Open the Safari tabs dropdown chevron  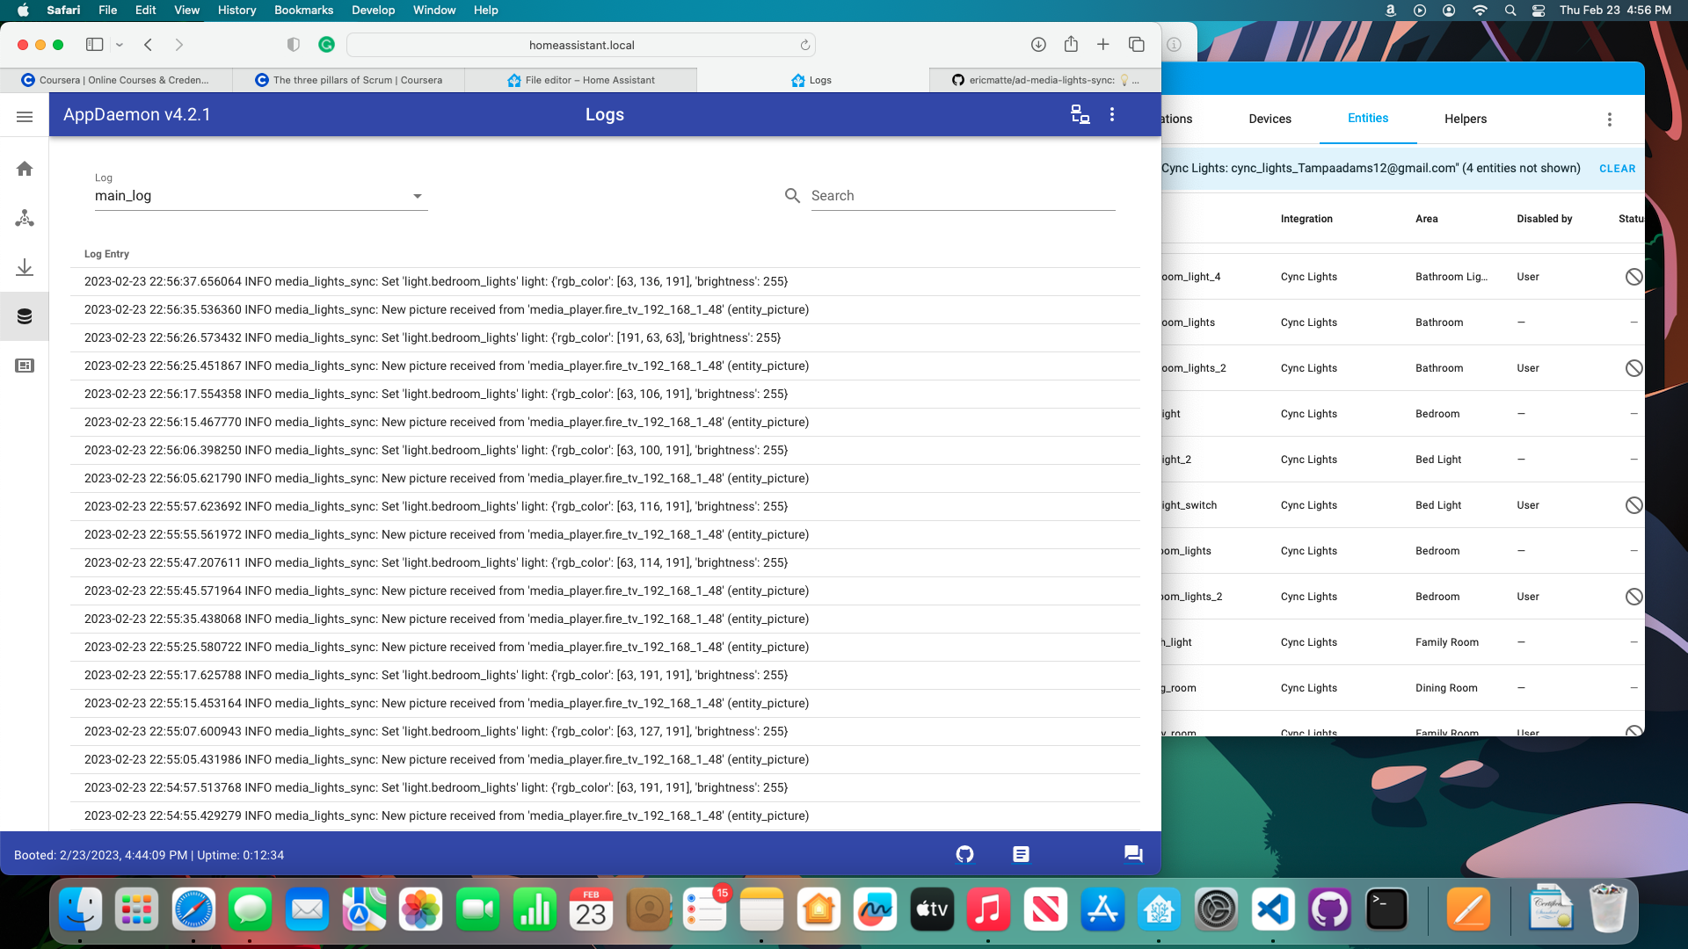pyautogui.click(x=120, y=44)
